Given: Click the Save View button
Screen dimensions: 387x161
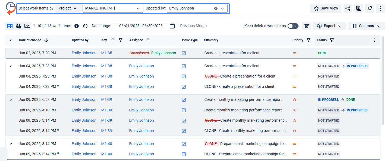Looking at the screenshot, I should pos(326,8).
